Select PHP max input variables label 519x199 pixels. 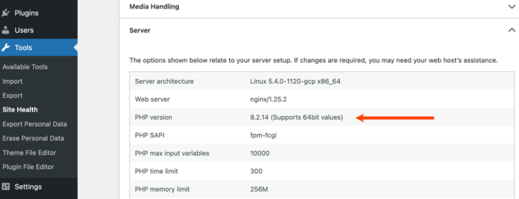(x=172, y=153)
